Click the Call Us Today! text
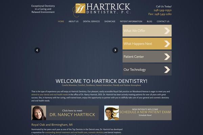Image resolution: width=203 pixels, height=135 pixels. tap(164, 6)
